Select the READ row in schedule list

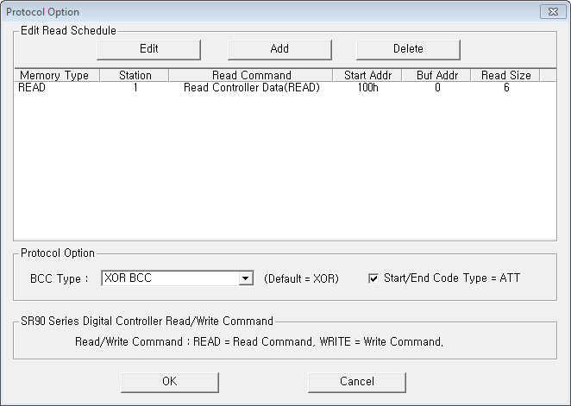[285, 88]
